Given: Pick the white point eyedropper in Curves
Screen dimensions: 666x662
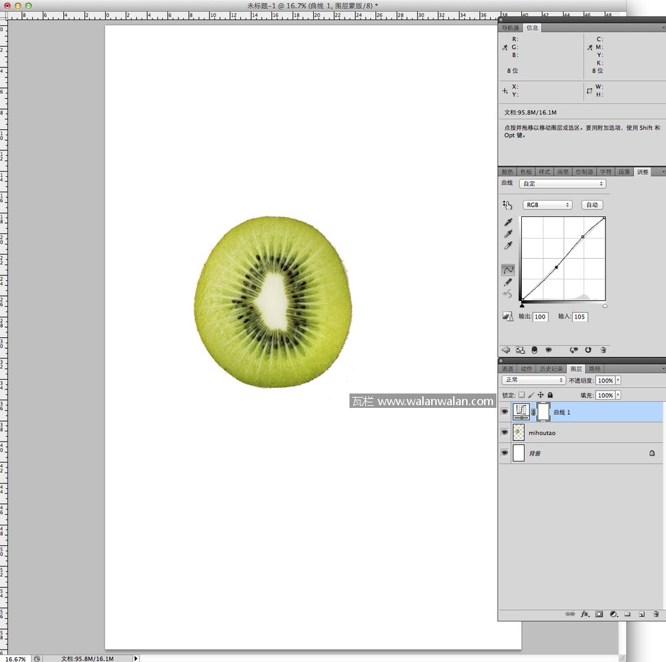Looking at the screenshot, I should (x=508, y=246).
